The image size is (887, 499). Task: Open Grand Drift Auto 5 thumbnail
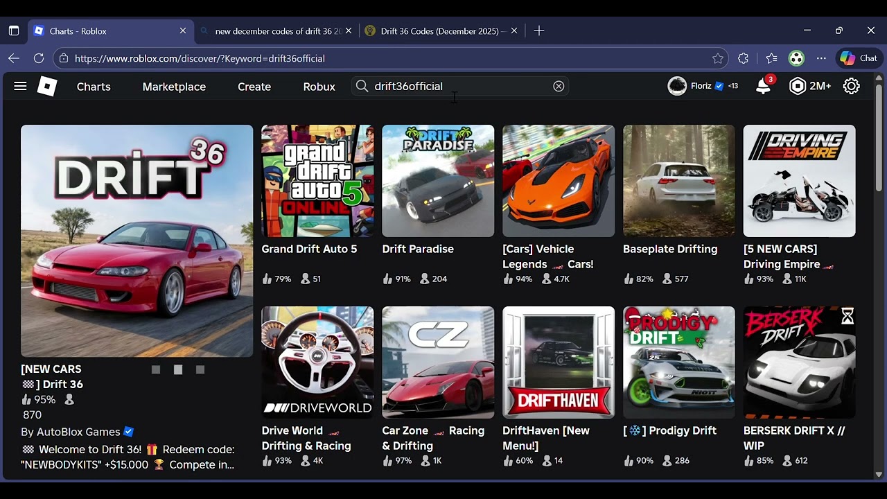click(x=317, y=181)
